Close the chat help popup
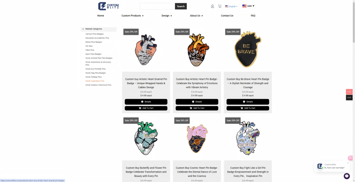355x182 pixels. pos(348,163)
